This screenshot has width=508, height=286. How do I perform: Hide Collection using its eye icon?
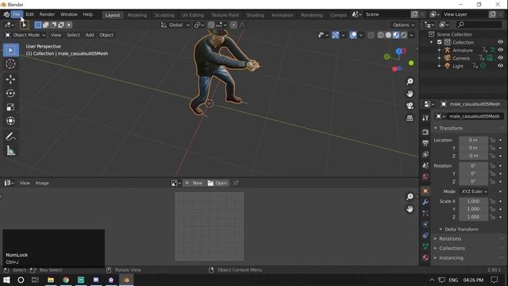500,42
